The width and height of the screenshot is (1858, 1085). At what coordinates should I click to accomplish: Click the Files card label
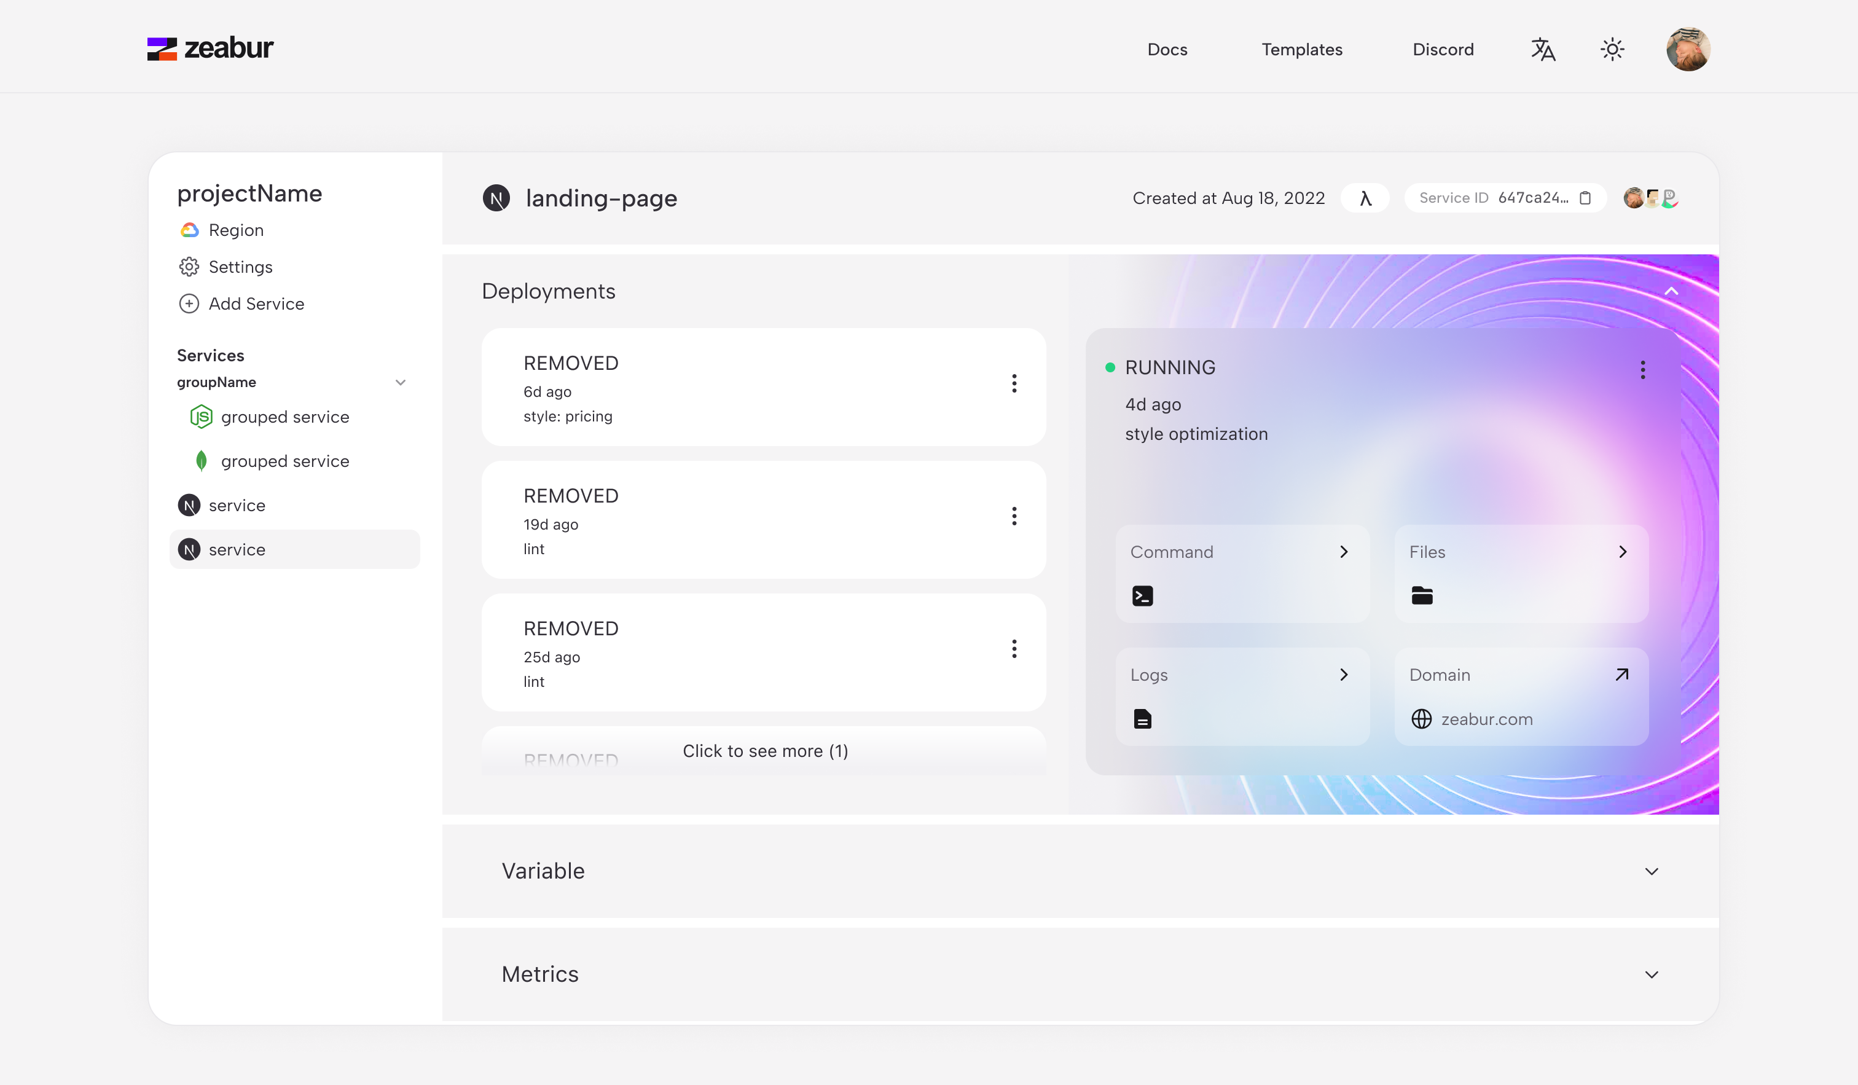[1427, 552]
